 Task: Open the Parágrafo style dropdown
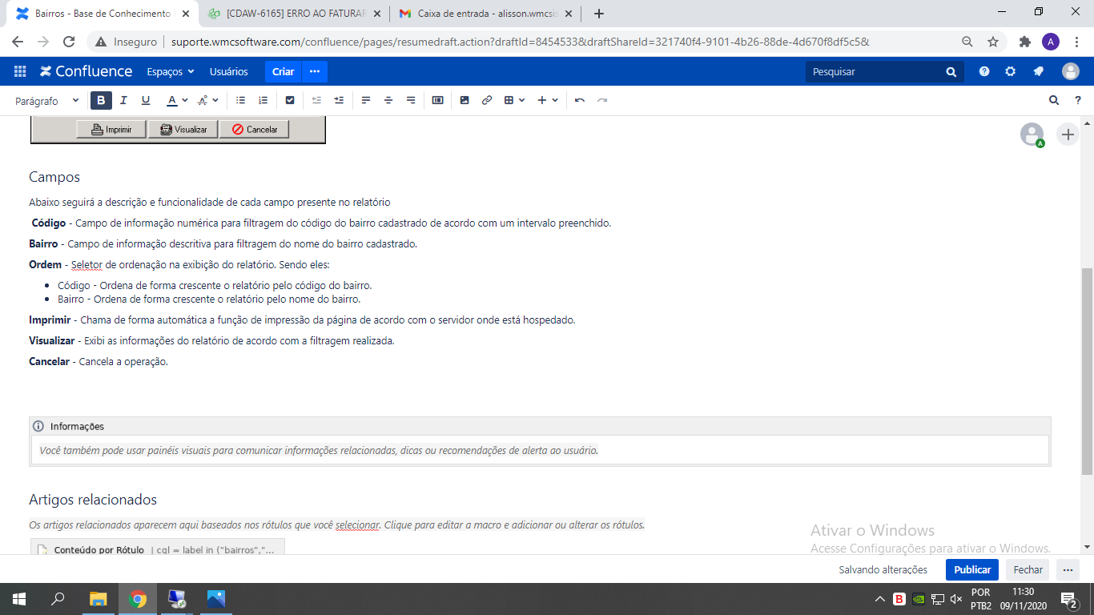click(x=47, y=101)
